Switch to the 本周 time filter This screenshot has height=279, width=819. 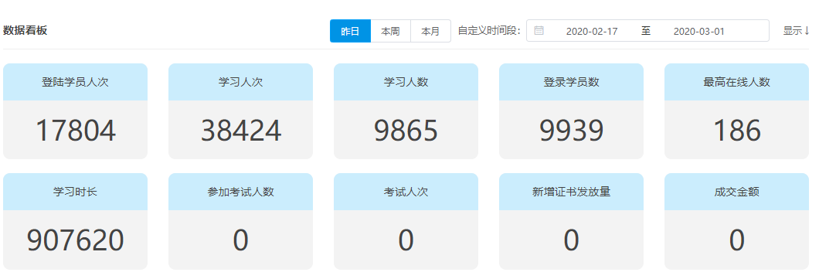391,31
